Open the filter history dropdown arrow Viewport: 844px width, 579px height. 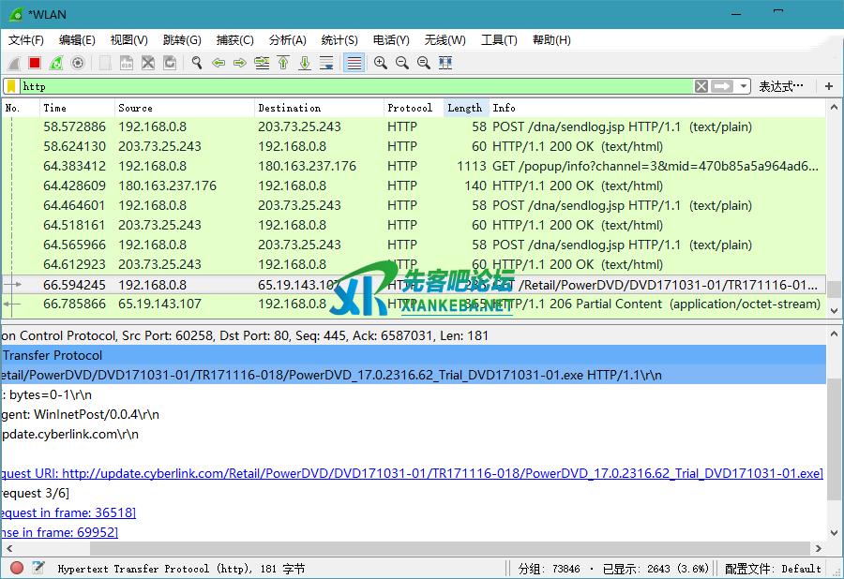pyautogui.click(x=744, y=86)
